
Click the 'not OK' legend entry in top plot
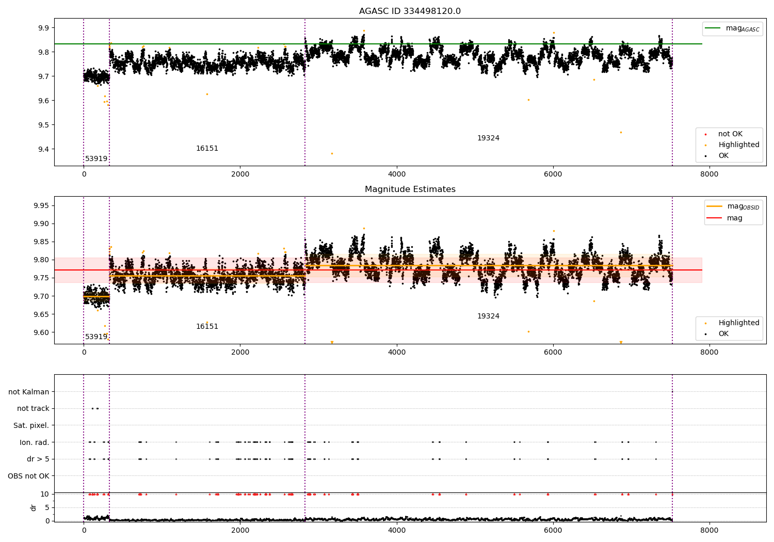point(730,134)
